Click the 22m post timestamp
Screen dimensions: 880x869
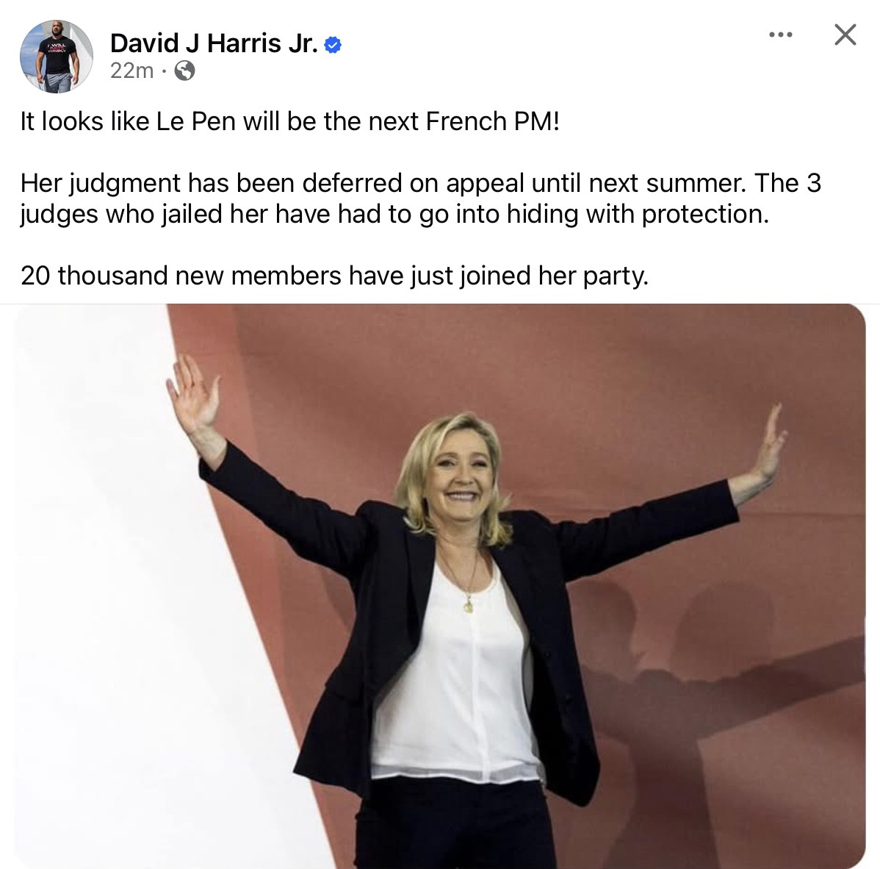click(132, 71)
